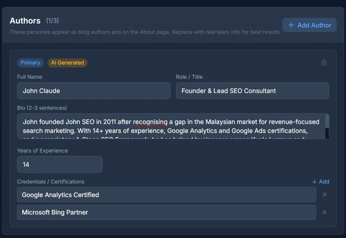Click the misspelled word "recognising" in the bio

(x=150, y=122)
